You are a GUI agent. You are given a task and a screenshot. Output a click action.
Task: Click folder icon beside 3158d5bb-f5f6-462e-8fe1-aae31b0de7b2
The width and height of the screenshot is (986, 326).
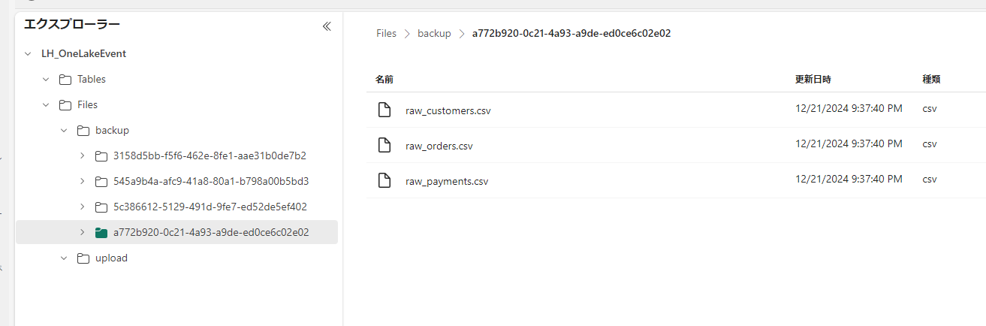[x=101, y=156]
